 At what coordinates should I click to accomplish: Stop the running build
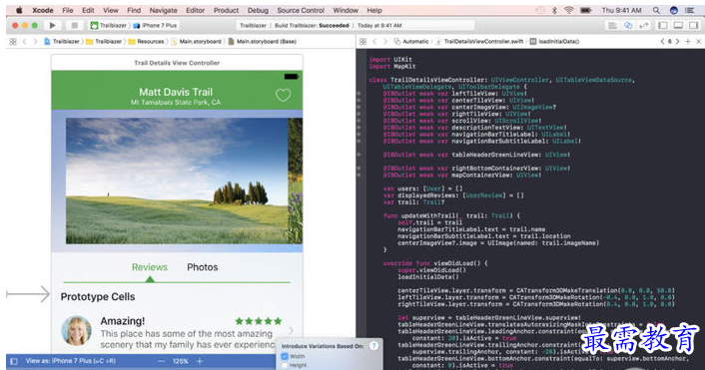pos(75,26)
